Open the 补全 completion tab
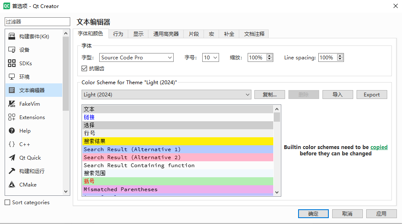407x224 pixels. tap(229, 34)
